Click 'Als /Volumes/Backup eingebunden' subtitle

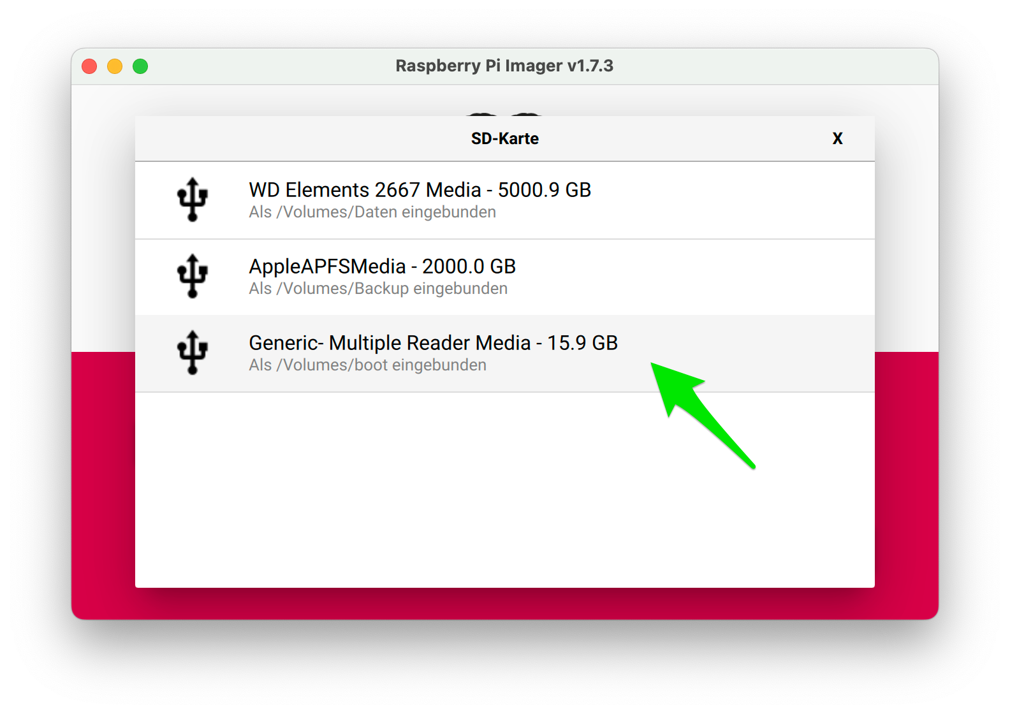point(378,289)
